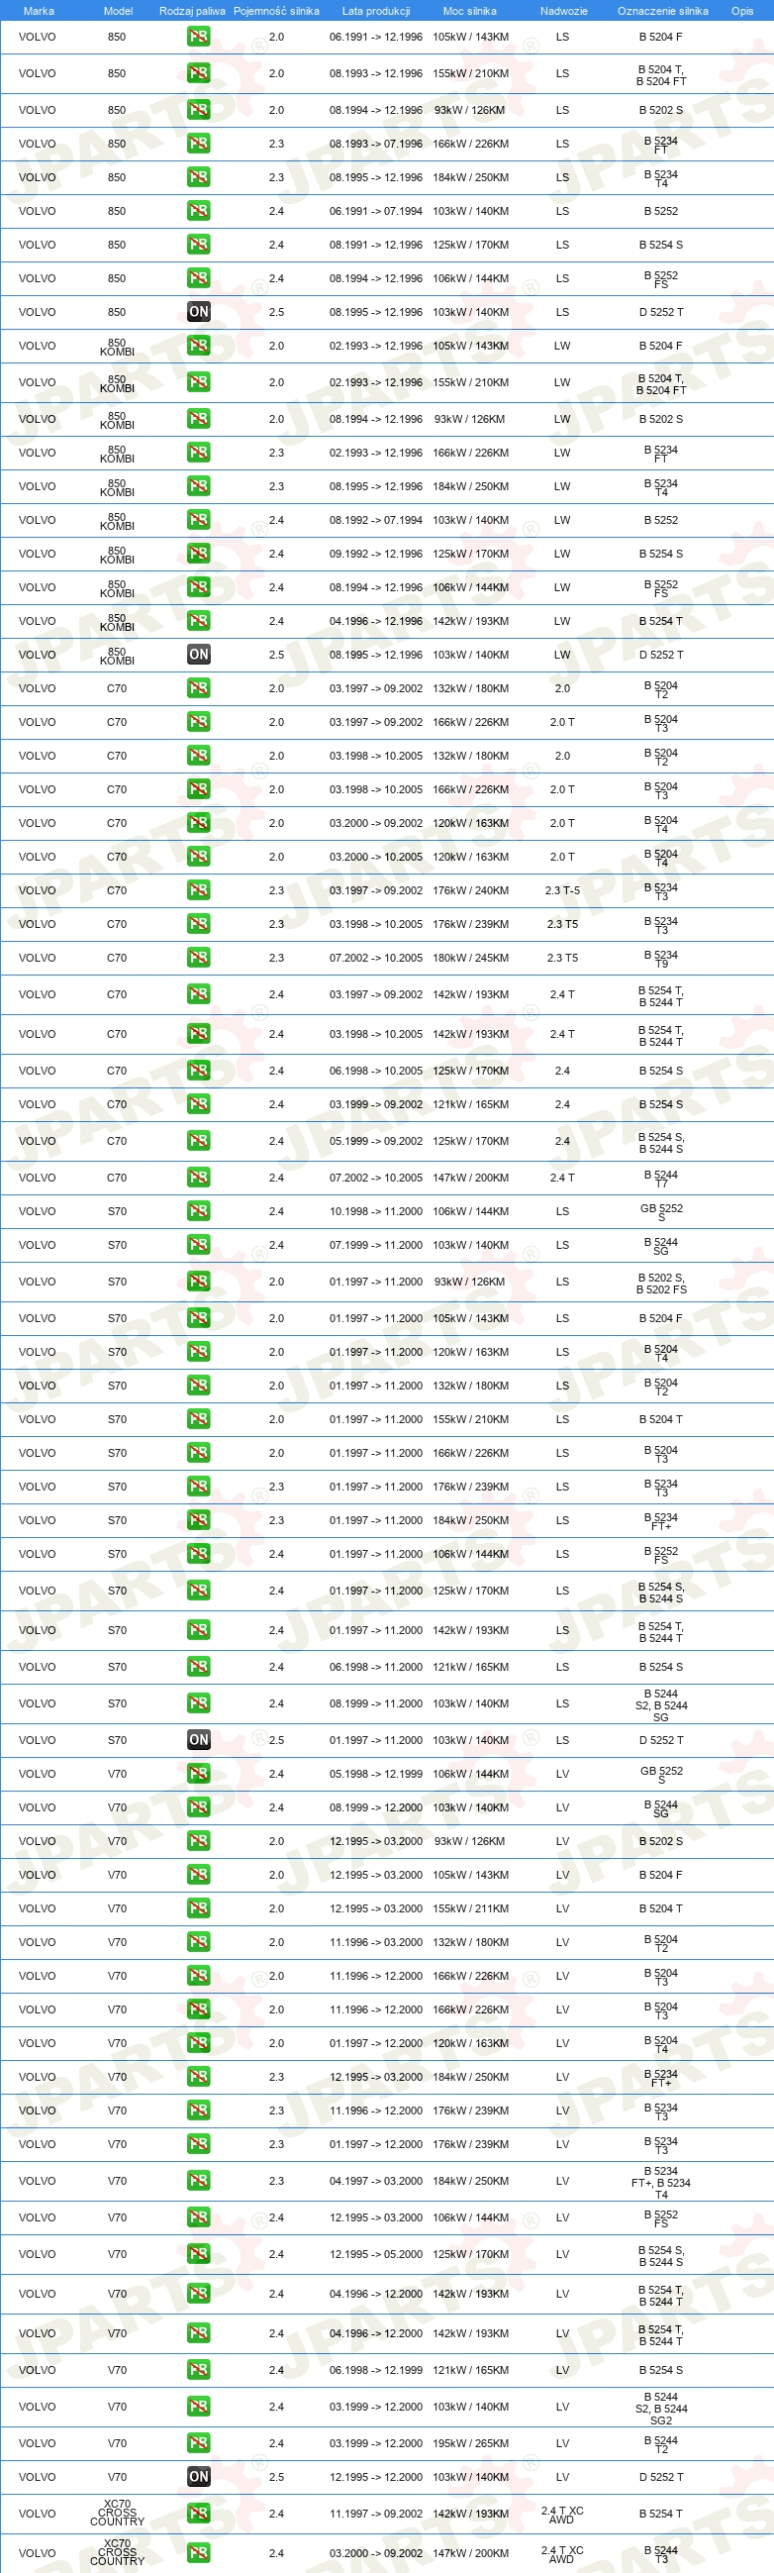Image resolution: width=774 pixels, height=2573 pixels.
Task: Click petrol pump icon in C70 B 5244 T7 row
Action: coord(199,1178)
